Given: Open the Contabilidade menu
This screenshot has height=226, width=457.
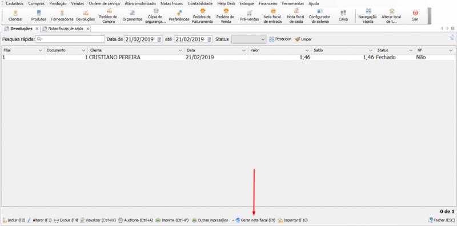Looking at the screenshot, I should coord(201,4).
